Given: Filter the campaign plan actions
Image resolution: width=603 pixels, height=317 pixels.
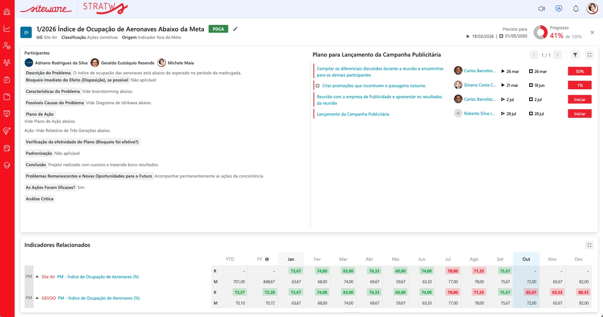Looking at the screenshot, I should point(575,55).
